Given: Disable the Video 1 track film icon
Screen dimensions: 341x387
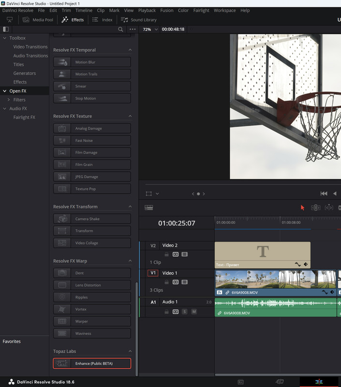Looking at the screenshot, I should pyautogui.click(x=185, y=282).
